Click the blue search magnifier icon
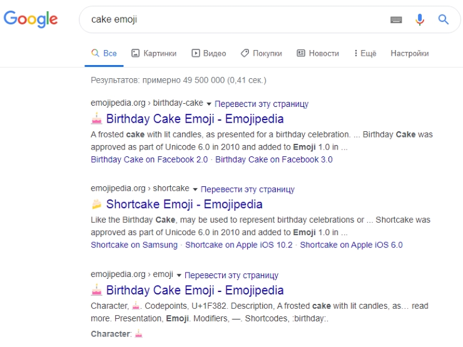Image resolution: width=463 pixels, height=347 pixels. [444, 19]
